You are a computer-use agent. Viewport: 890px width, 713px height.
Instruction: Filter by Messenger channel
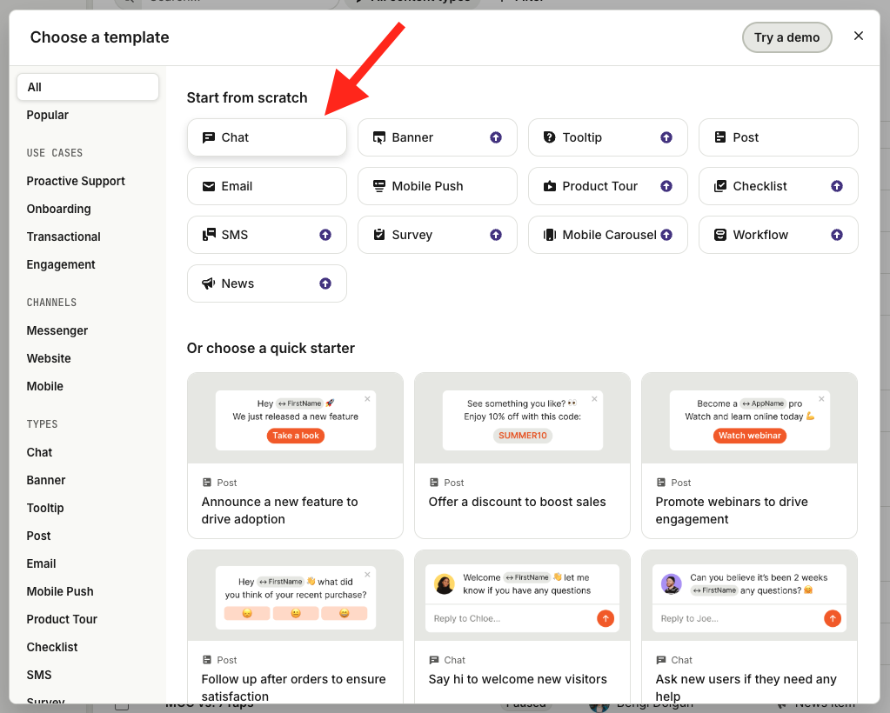(57, 330)
